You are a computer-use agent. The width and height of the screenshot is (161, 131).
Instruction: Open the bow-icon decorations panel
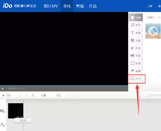click(136, 56)
